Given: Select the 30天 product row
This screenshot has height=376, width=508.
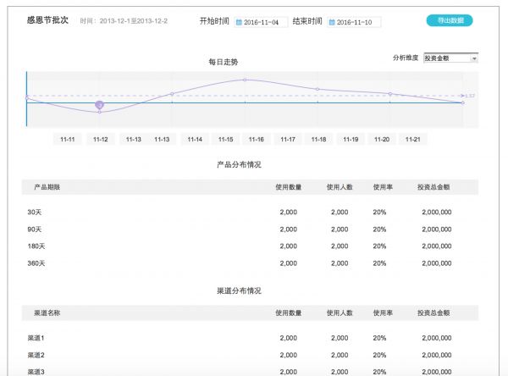Looking at the screenshot, I should pos(35,213).
